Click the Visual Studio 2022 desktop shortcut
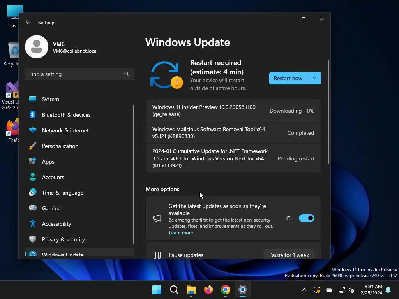 [10, 95]
